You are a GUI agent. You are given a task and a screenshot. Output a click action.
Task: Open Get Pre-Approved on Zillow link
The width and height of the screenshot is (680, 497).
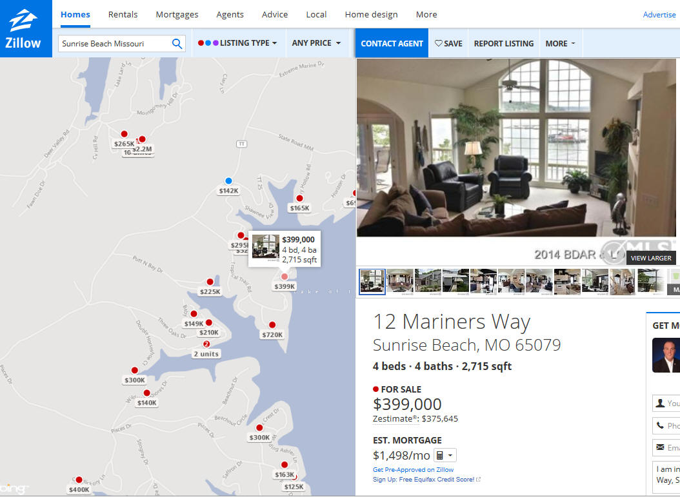pos(414,470)
